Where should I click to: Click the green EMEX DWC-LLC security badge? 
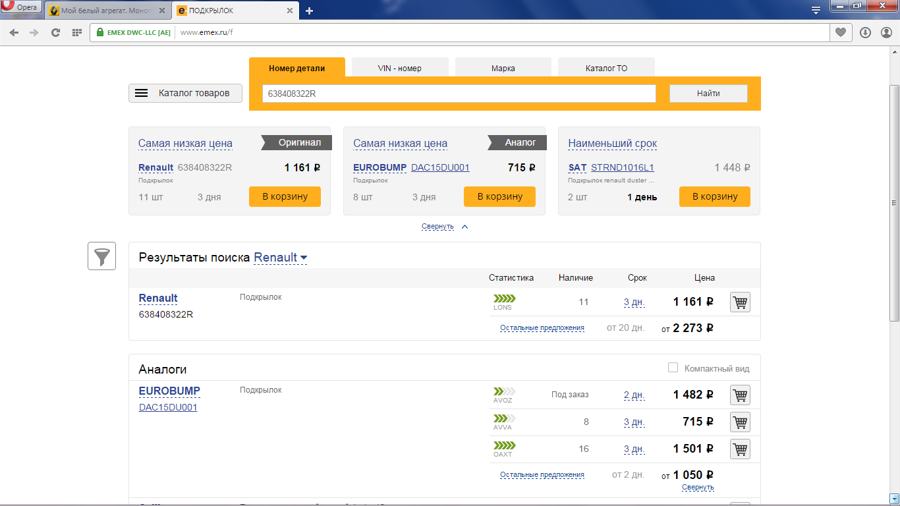coord(133,32)
